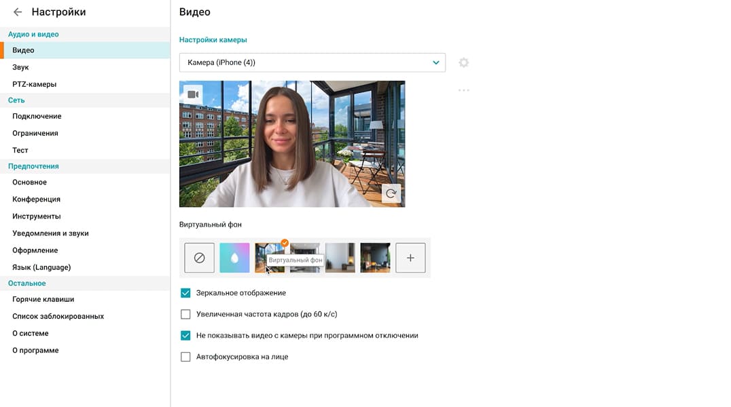Click the rotate icon on the video preview
The width and height of the screenshot is (731, 407).
(391, 193)
